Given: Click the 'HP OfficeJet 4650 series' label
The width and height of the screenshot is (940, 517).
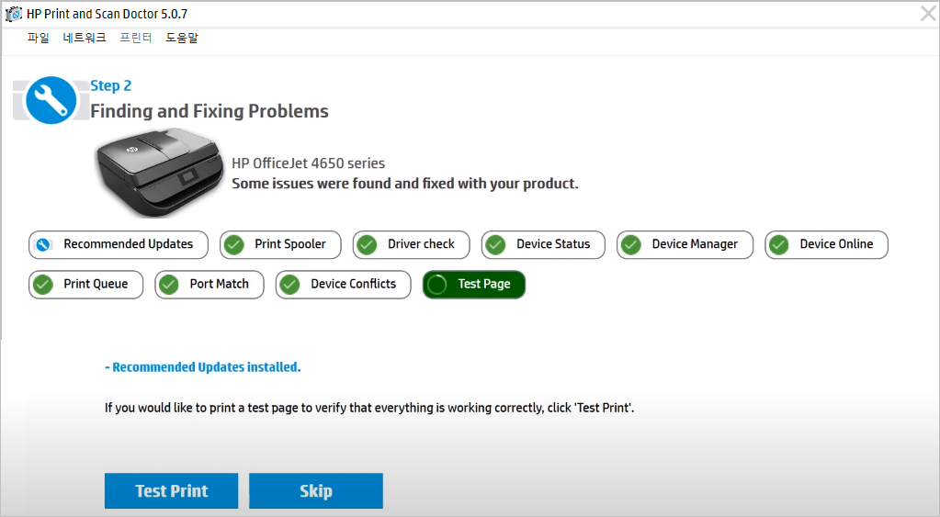Looking at the screenshot, I should [308, 163].
